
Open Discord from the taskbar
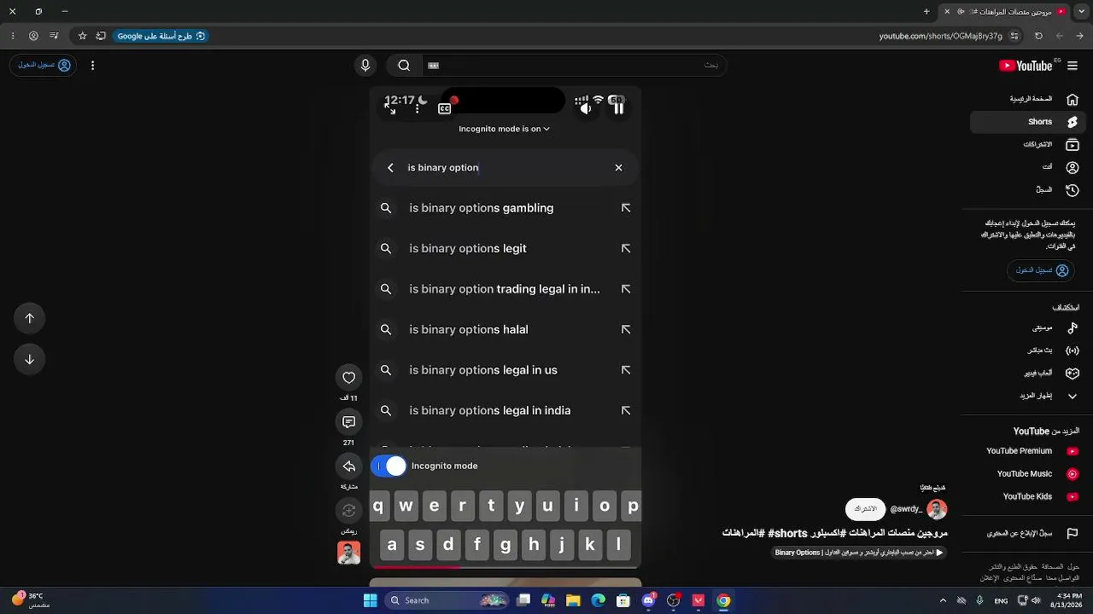(x=648, y=600)
